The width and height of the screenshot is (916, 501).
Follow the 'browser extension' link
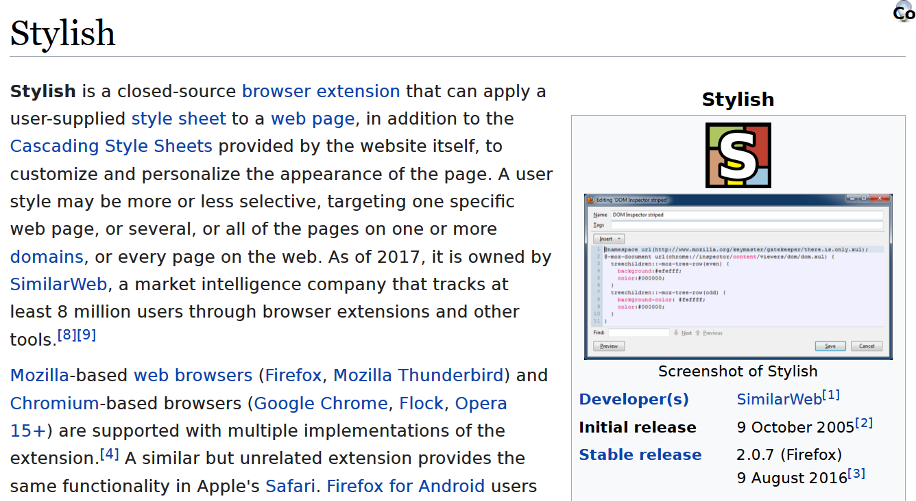click(x=321, y=92)
